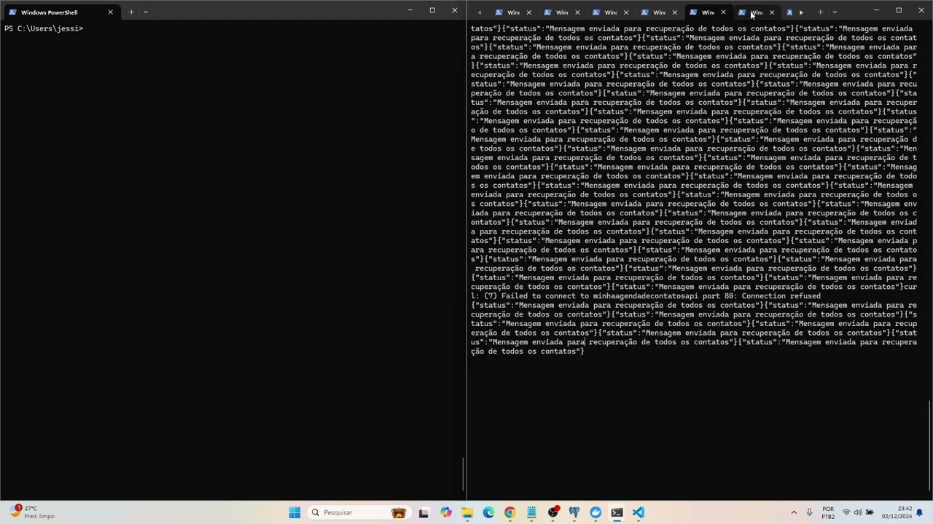
Task: Open Task View from the taskbar
Action: tap(423, 512)
